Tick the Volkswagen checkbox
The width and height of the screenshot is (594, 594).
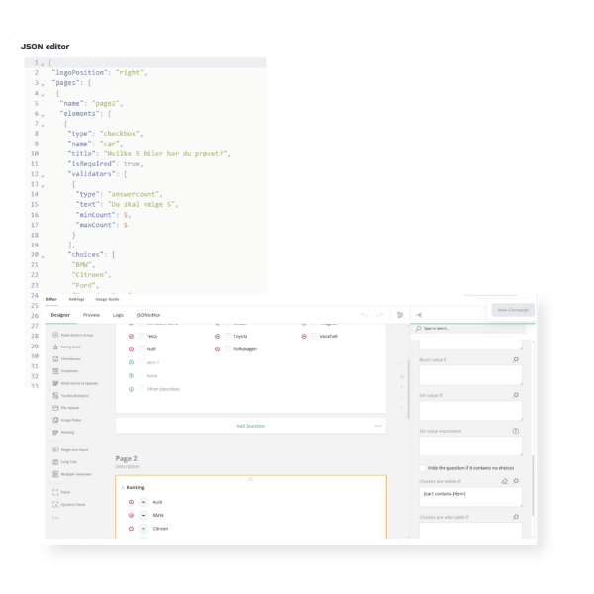tap(228, 349)
